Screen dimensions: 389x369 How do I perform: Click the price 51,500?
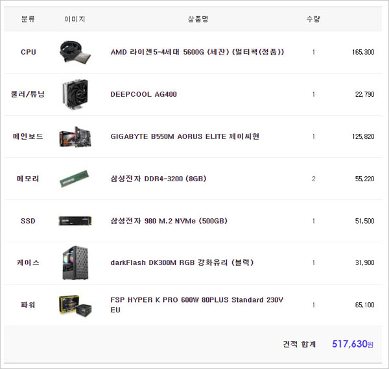point(364,221)
